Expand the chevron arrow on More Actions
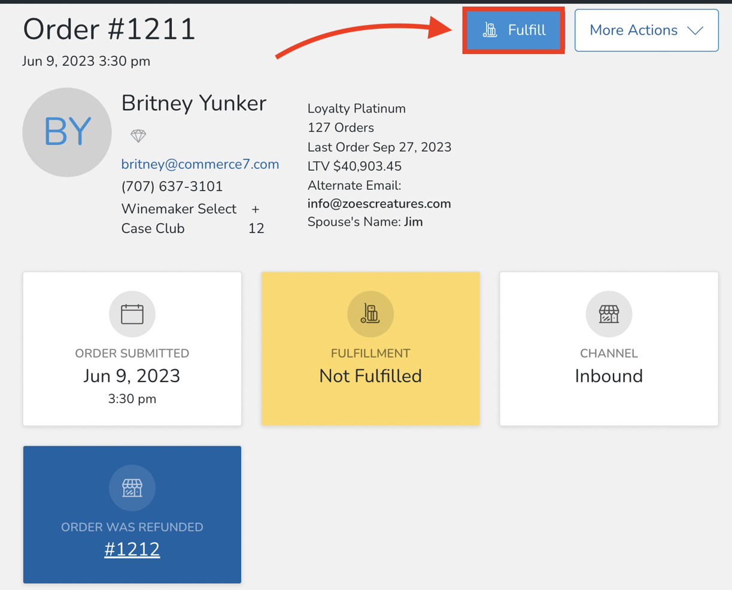This screenshot has height=590, width=732. click(695, 31)
